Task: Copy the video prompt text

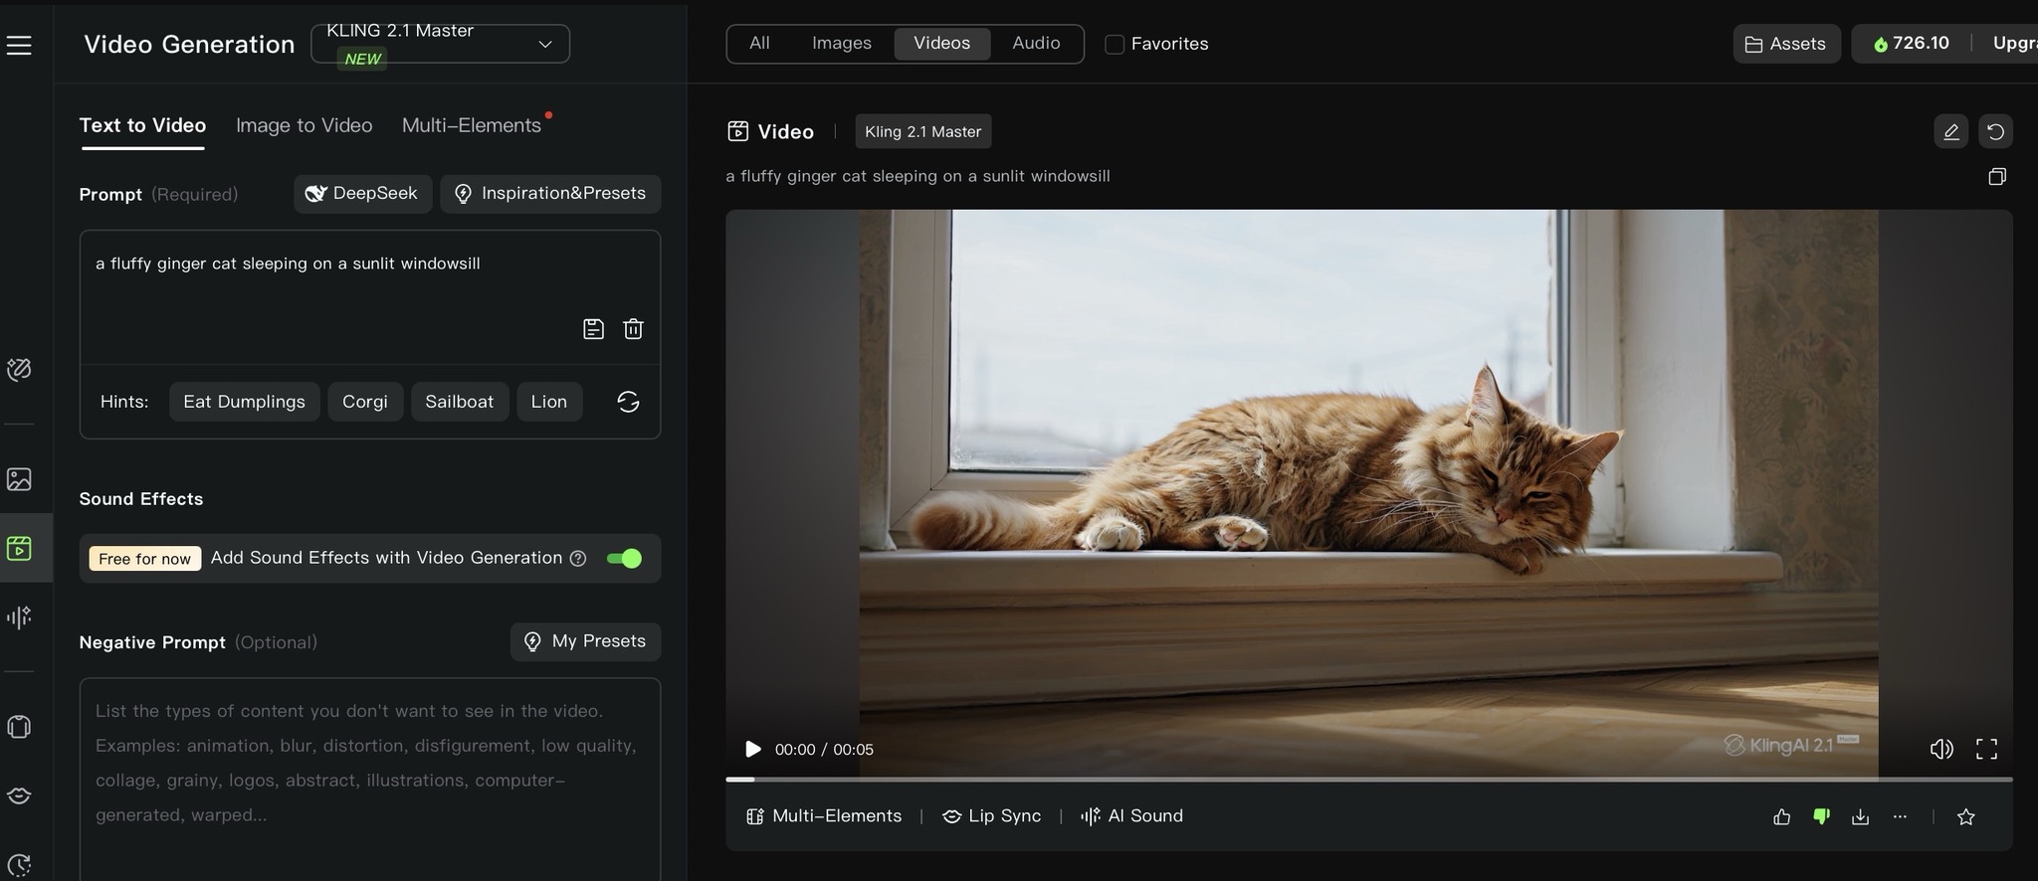Action: pyautogui.click(x=1997, y=177)
